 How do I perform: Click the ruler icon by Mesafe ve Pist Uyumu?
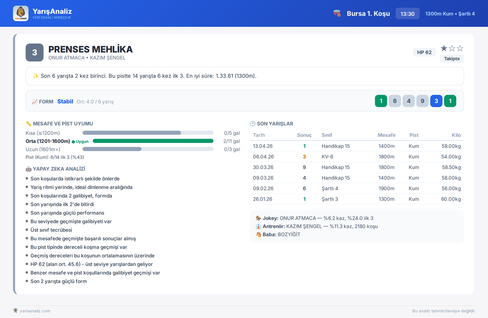point(29,124)
